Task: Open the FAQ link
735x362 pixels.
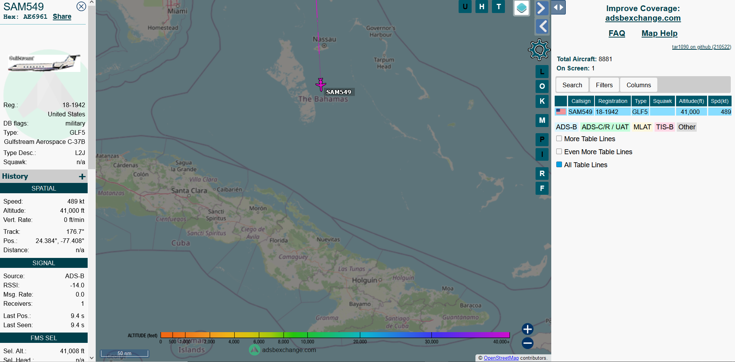Action: coord(617,33)
